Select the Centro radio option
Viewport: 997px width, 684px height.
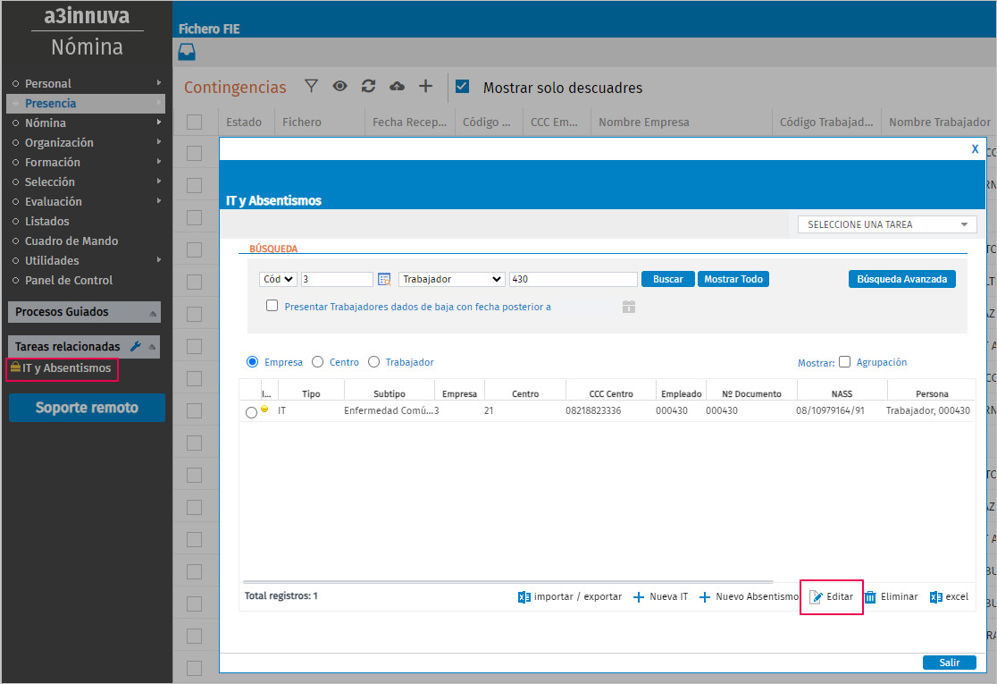318,362
